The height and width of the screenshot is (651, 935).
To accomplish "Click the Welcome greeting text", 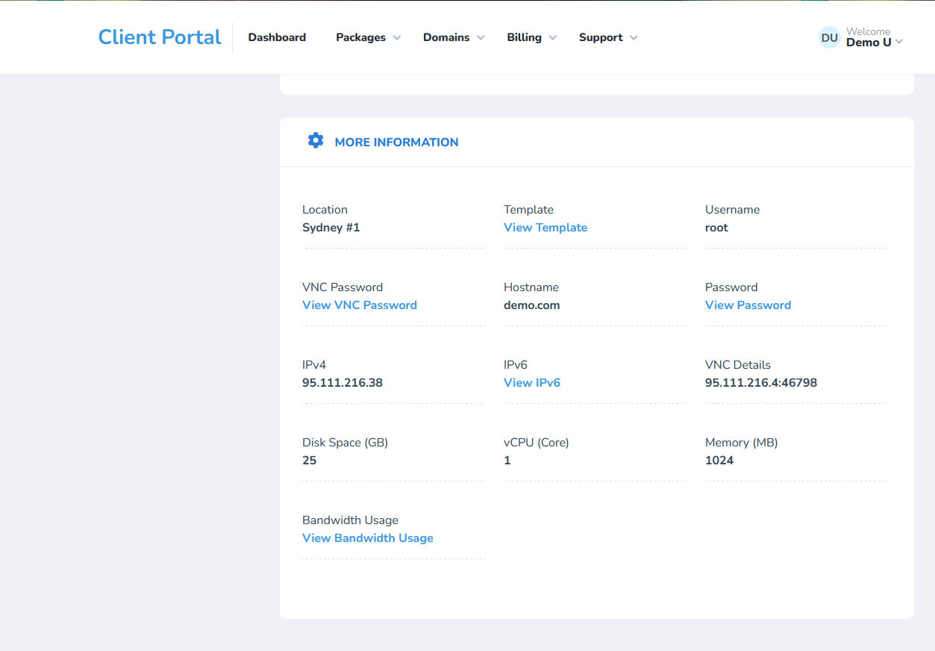I will coord(869,31).
